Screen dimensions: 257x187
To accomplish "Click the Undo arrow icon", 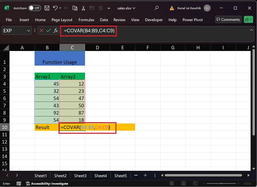I will [x=55, y=8].
